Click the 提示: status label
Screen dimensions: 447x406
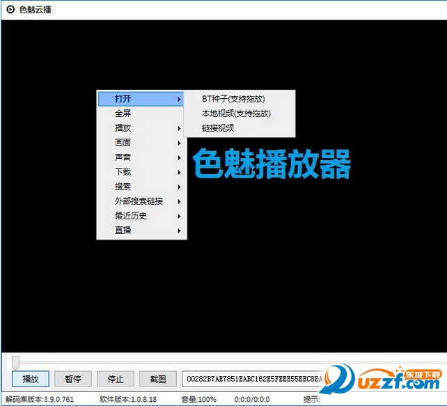tap(311, 400)
